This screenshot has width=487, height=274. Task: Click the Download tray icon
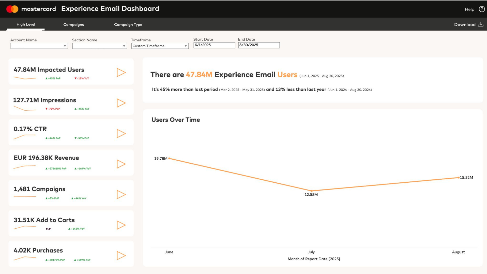coord(480,24)
